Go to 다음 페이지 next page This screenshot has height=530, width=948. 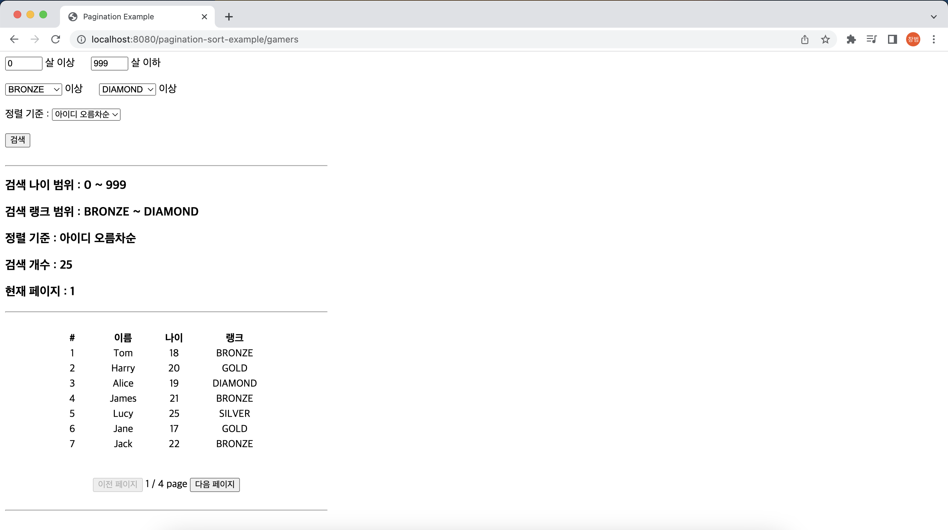pyautogui.click(x=214, y=484)
